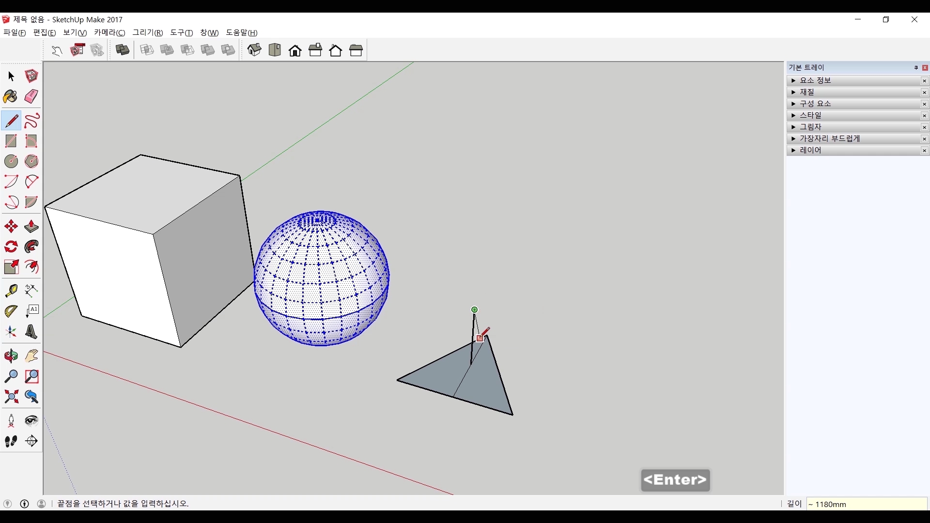Select the Circle drawing tool
The image size is (930, 523).
coord(11,161)
